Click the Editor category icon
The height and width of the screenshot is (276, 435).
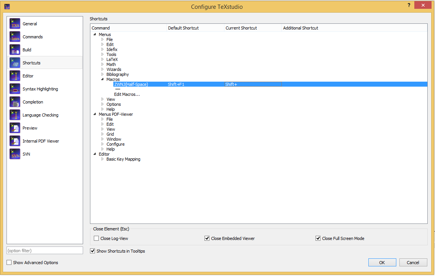coord(15,76)
